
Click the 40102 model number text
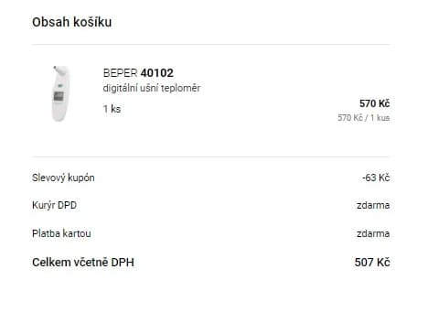click(156, 73)
